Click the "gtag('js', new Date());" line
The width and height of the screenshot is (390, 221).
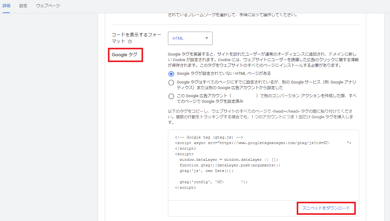tap(206, 171)
